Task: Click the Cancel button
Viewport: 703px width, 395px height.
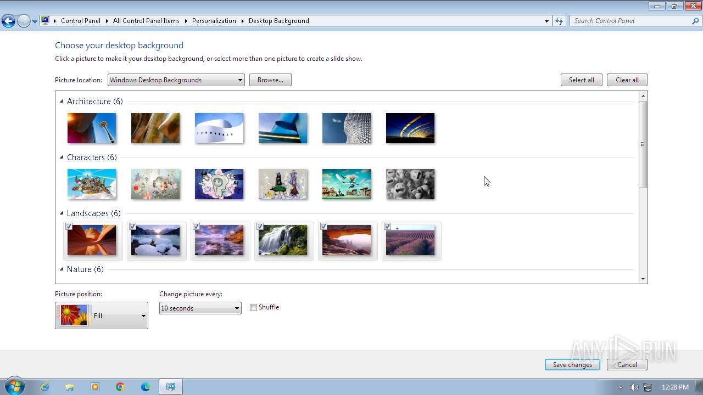Action: tap(627, 365)
